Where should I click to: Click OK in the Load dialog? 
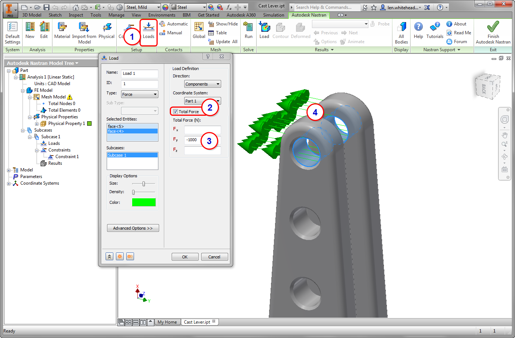click(x=185, y=257)
